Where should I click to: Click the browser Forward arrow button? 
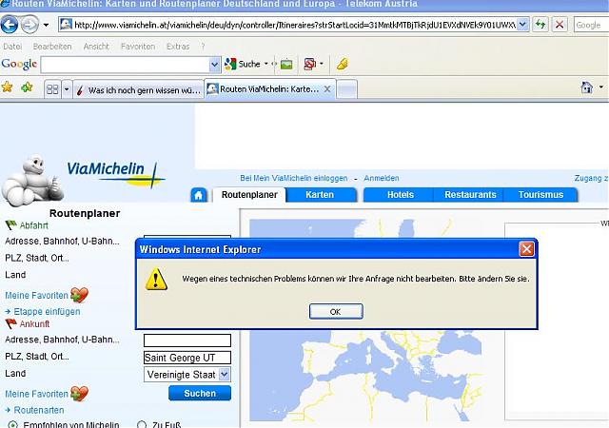click(x=29, y=25)
